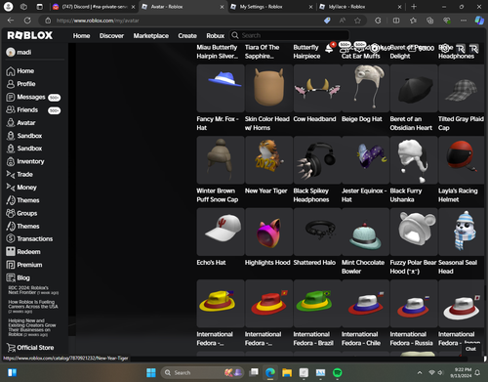Click Profile person icon in sidebar
Image resolution: width=488 pixels, height=382 pixels.
pos(11,84)
